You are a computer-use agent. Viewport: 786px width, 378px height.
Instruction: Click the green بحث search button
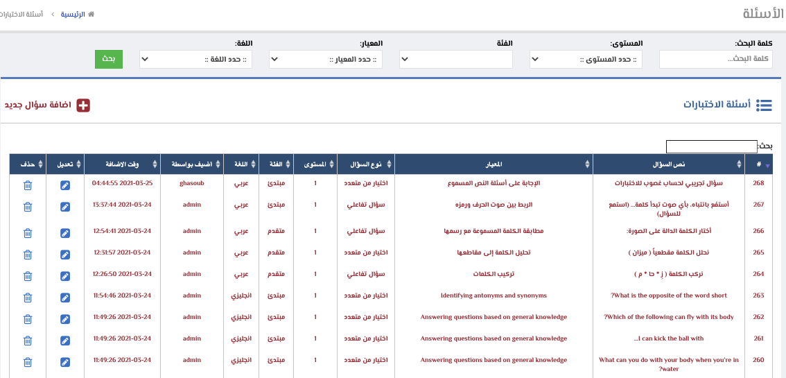(109, 59)
